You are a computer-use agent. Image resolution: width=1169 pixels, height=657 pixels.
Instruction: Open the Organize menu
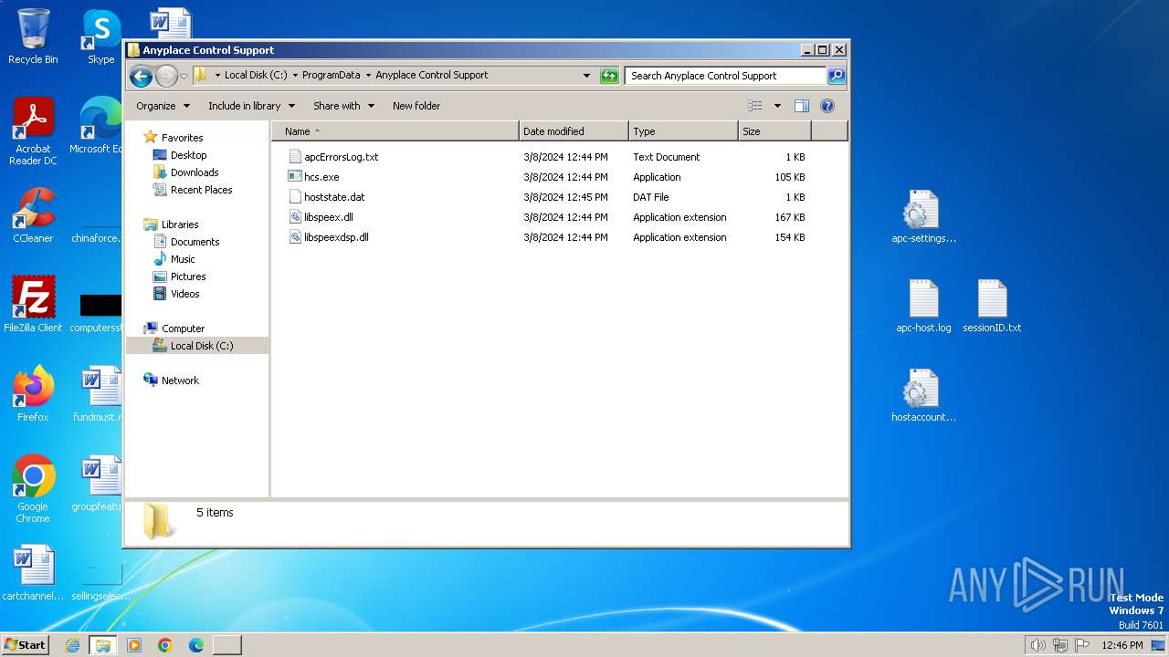coord(163,106)
